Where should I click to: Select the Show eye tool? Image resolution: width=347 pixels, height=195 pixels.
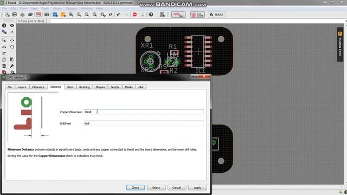[x=12, y=25]
